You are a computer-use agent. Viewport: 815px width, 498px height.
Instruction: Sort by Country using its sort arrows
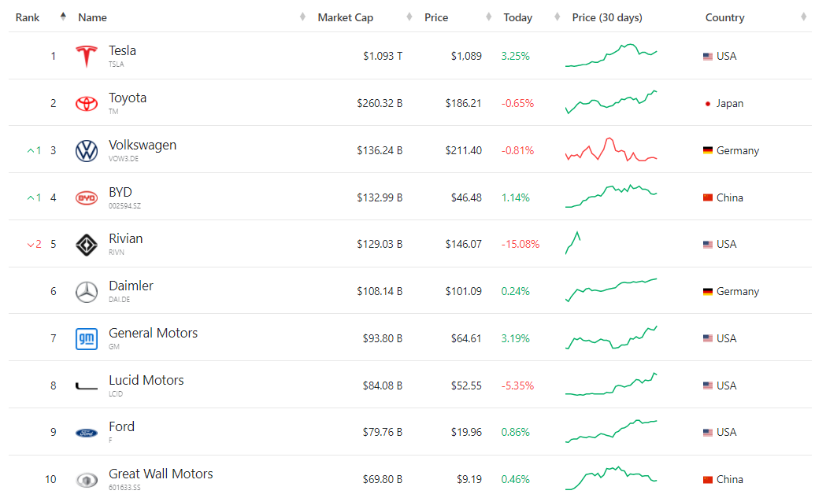coord(804,17)
